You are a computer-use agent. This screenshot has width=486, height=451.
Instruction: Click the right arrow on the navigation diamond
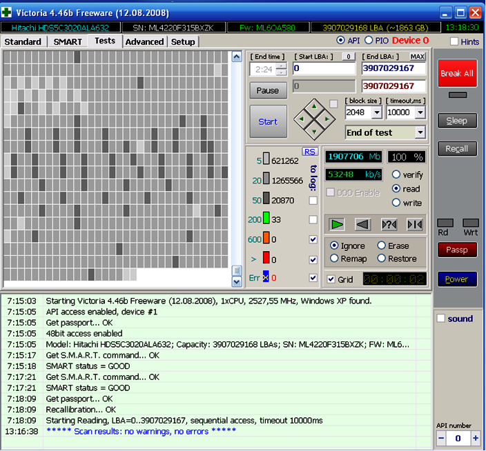pyautogui.click(x=327, y=120)
